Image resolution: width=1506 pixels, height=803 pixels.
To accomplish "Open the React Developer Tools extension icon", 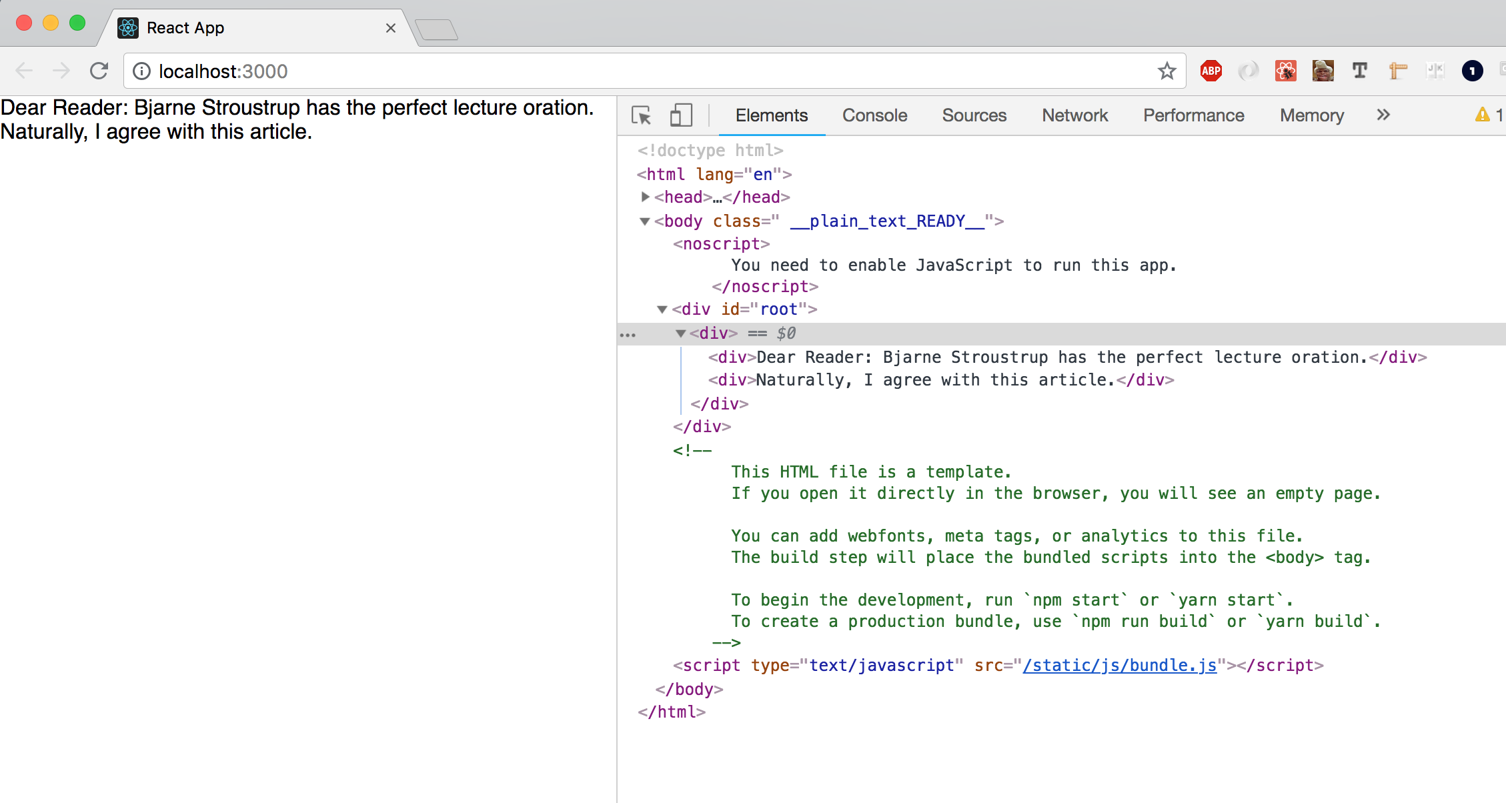I will point(1285,71).
